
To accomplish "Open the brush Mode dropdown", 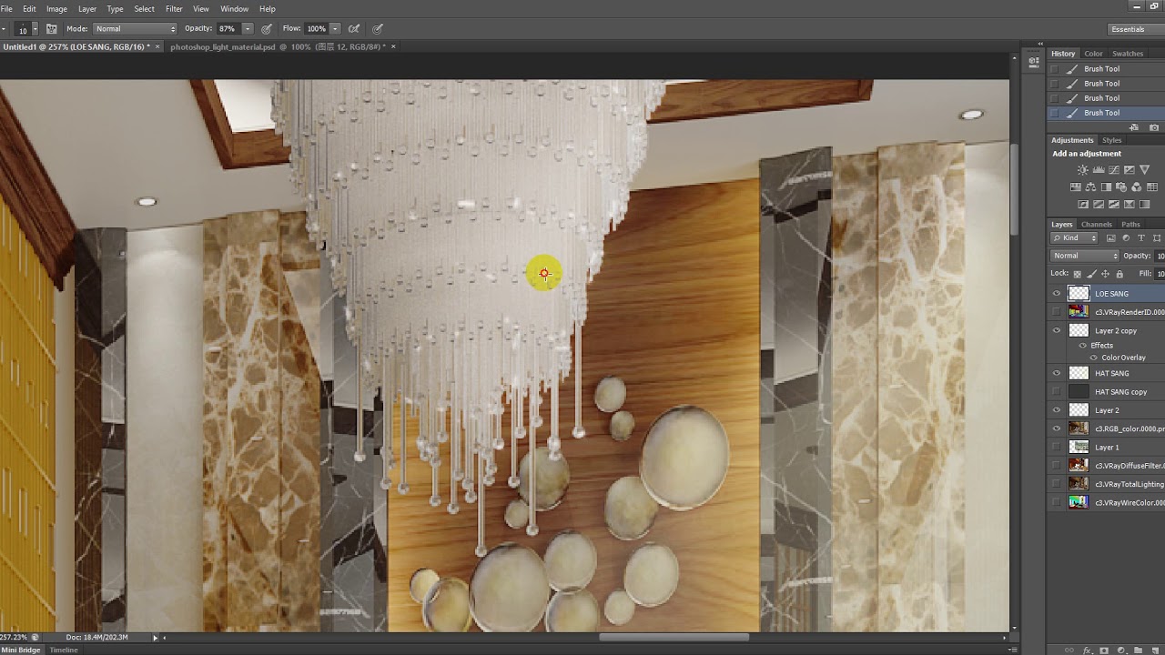I will pyautogui.click(x=135, y=29).
